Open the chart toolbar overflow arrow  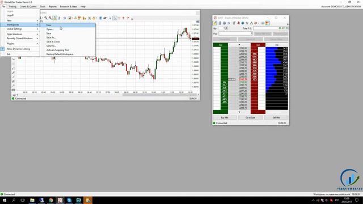coord(132,19)
